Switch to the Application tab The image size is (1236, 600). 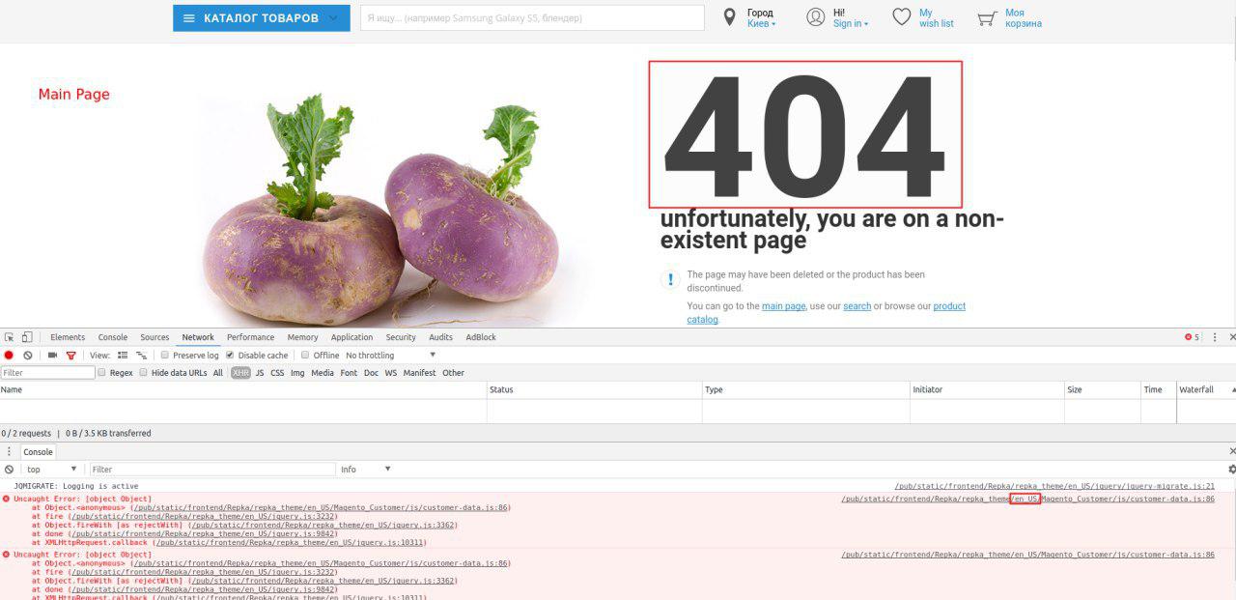(351, 337)
